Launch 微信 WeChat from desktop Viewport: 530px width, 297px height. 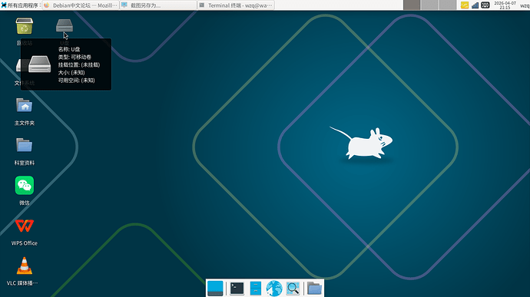point(25,185)
